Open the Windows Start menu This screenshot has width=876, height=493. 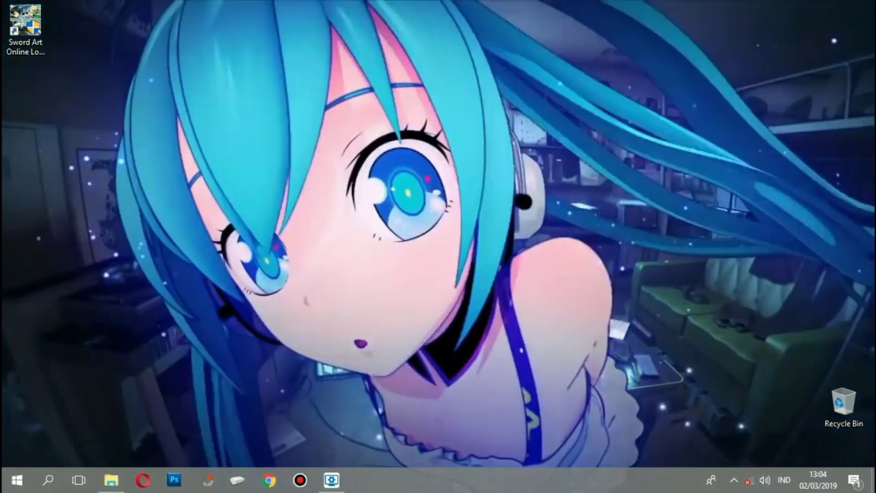16,480
